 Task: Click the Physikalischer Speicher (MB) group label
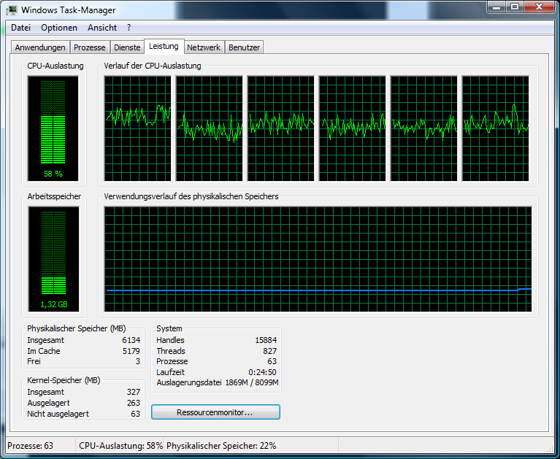(77, 328)
